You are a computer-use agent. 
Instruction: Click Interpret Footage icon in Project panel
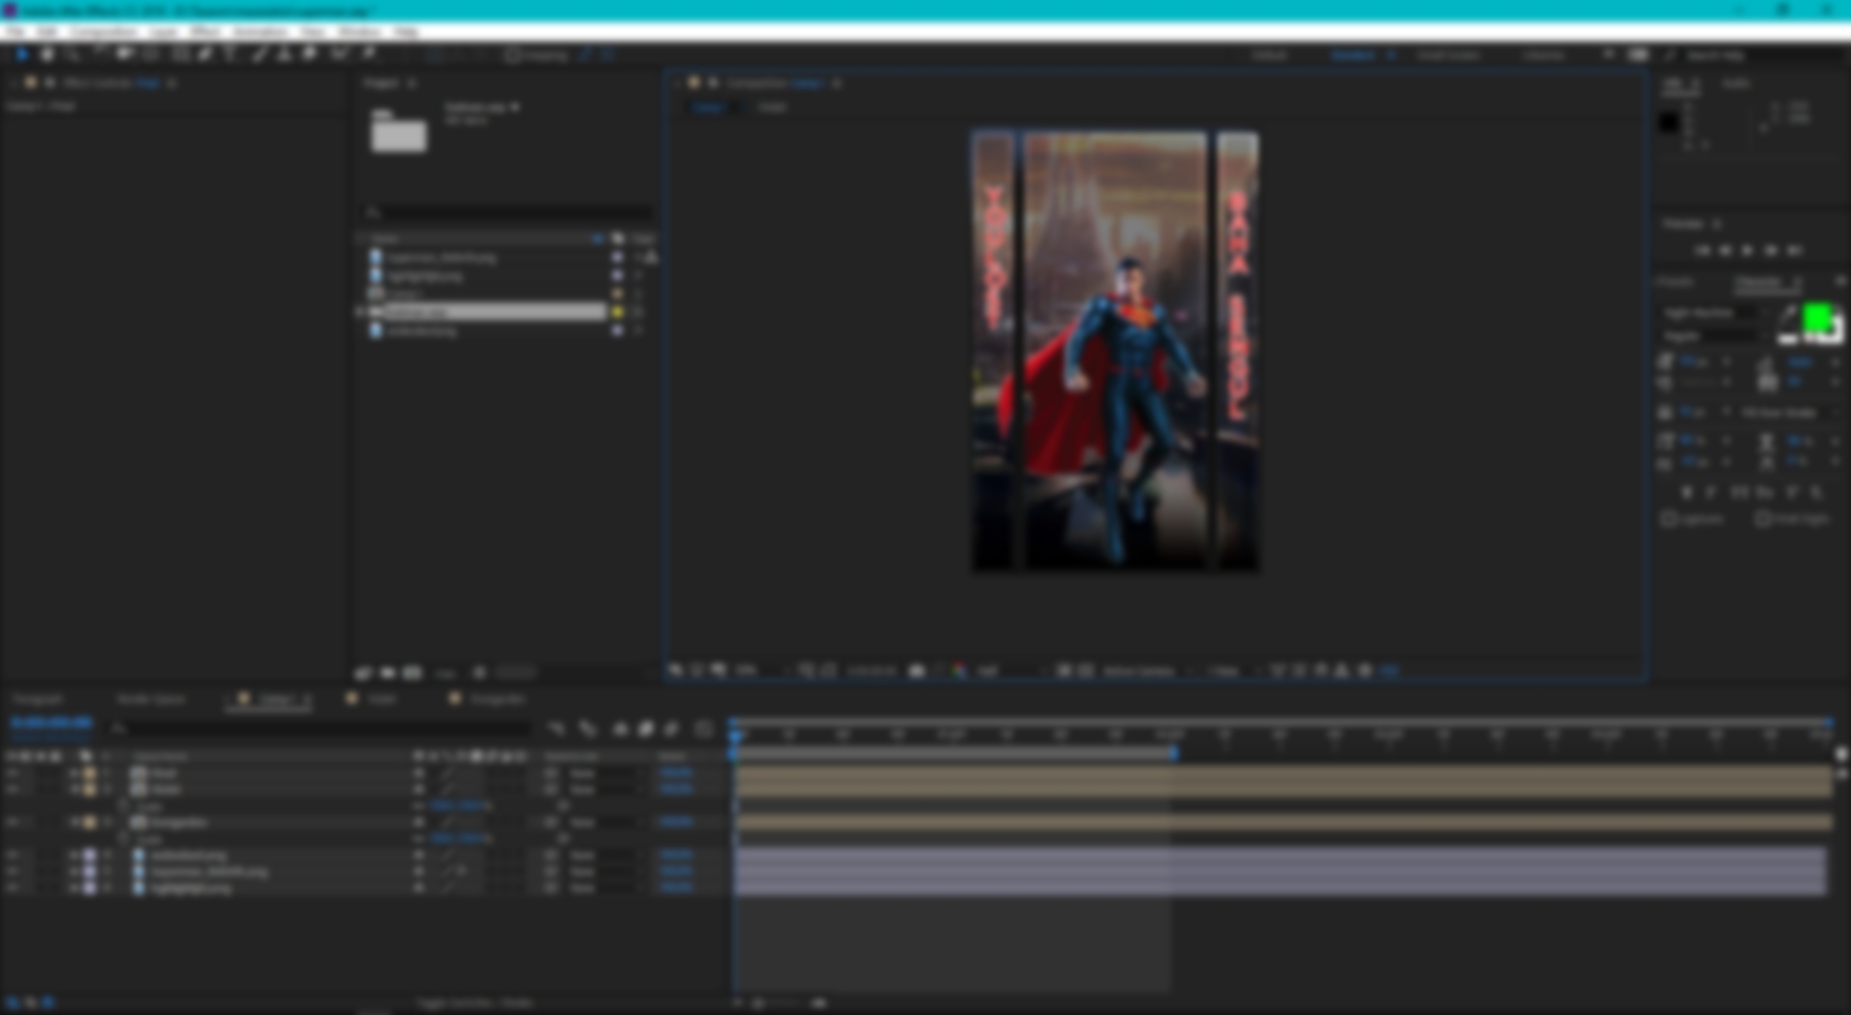[363, 673]
